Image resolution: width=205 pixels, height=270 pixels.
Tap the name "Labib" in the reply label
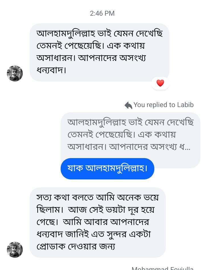[x=185, y=105]
